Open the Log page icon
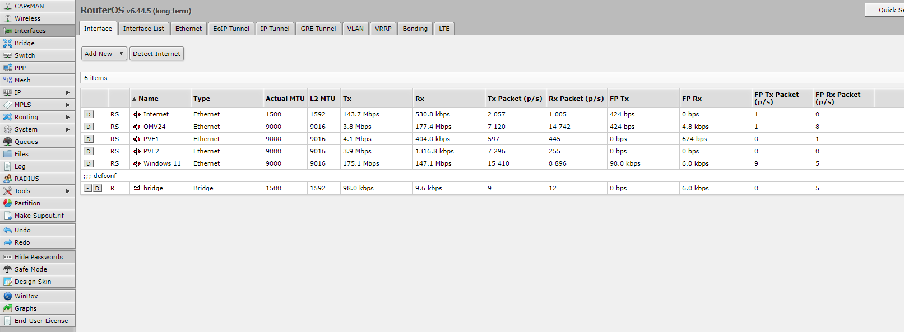The image size is (904, 332). click(8, 166)
